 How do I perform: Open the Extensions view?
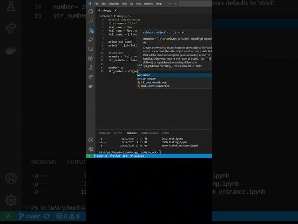click(91, 58)
